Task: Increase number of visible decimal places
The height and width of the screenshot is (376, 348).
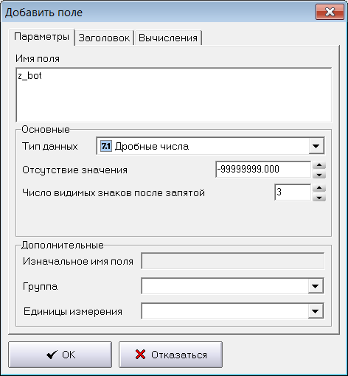Action: click(x=319, y=188)
